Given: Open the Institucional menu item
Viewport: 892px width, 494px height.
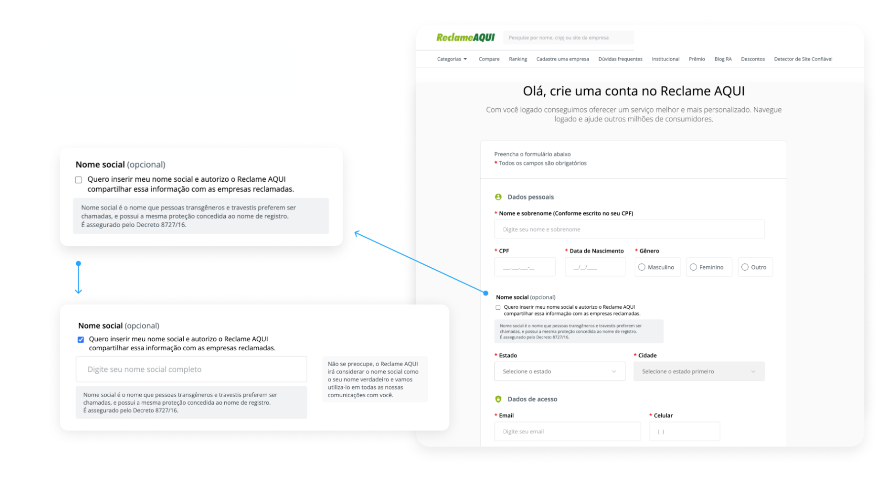Looking at the screenshot, I should [665, 59].
